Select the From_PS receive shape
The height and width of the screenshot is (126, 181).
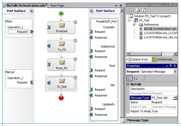pyautogui.click(x=61, y=64)
